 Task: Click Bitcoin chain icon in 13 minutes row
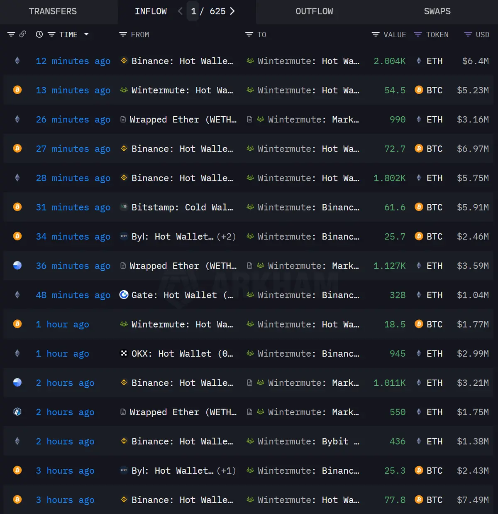(x=17, y=90)
